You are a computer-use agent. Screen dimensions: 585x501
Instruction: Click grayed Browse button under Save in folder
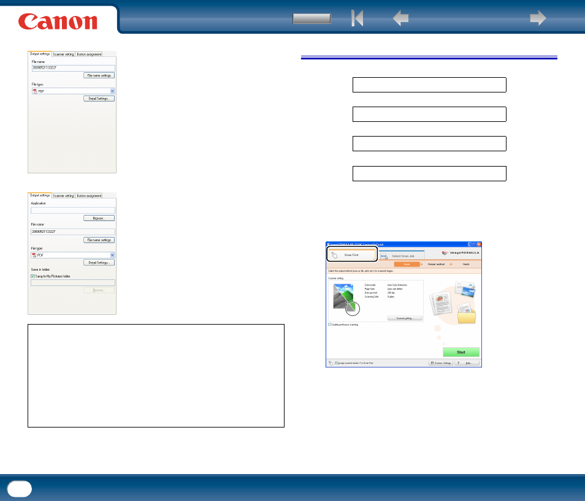(99, 290)
